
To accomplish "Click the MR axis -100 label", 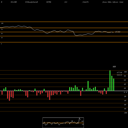I will pyautogui.click(x=125, y=113).
